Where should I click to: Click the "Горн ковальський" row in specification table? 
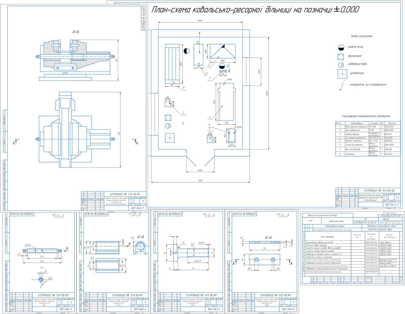pos(368,130)
